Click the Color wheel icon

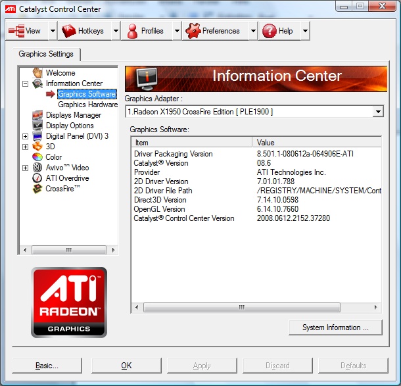coord(37,157)
